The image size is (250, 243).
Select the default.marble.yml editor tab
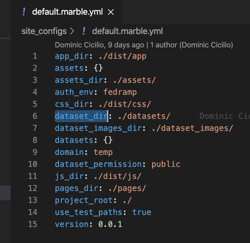click(x=66, y=12)
